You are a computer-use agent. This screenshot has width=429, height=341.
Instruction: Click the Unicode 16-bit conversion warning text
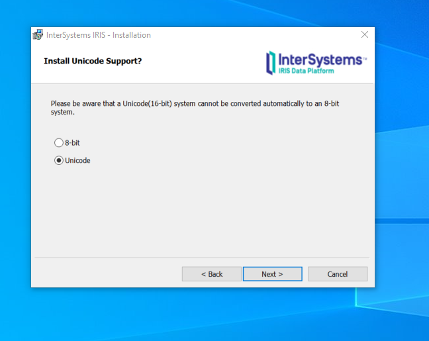pos(195,108)
